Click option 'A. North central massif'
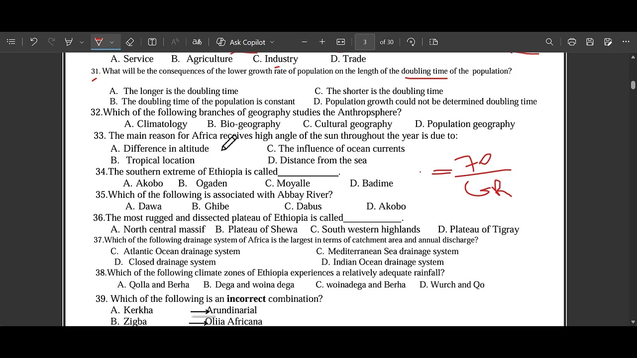Viewport: 637px width, 358px height. point(158,229)
